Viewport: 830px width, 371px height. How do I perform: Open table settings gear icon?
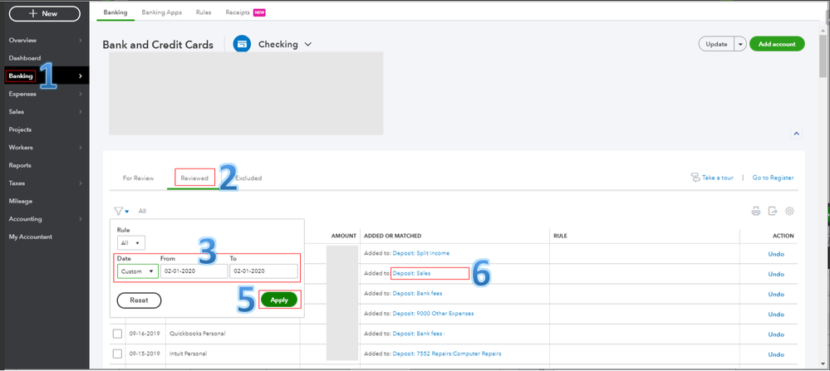click(x=789, y=211)
